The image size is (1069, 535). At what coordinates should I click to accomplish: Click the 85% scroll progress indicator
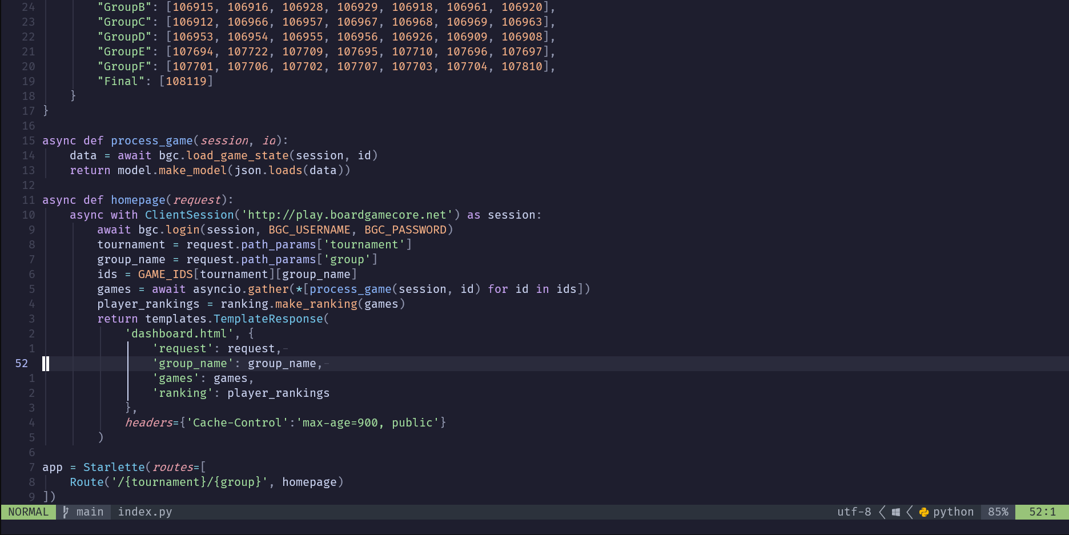[x=997, y=512]
